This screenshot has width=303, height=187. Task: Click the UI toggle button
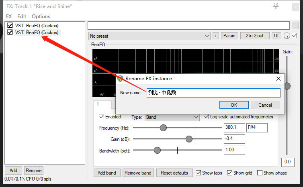tap(276, 36)
